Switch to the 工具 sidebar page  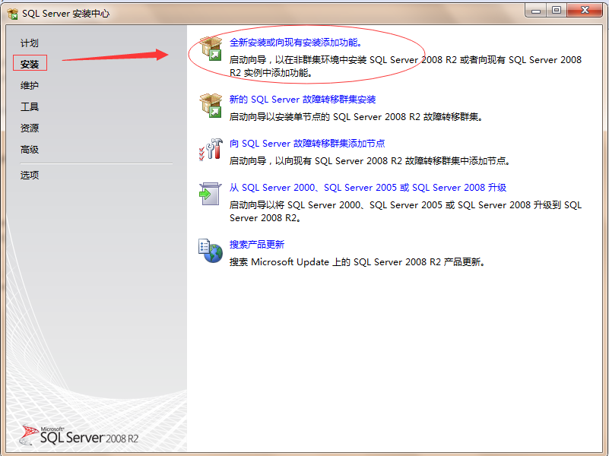coord(30,106)
